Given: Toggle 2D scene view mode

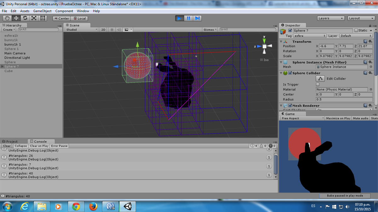Looking at the screenshot, I should point(103,30).
